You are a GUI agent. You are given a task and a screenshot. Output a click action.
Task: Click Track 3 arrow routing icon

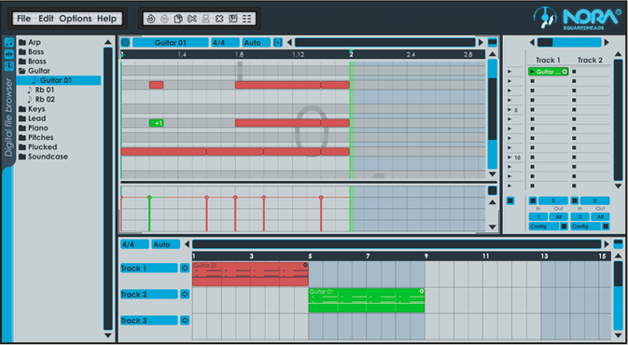(x=185, y=320)
